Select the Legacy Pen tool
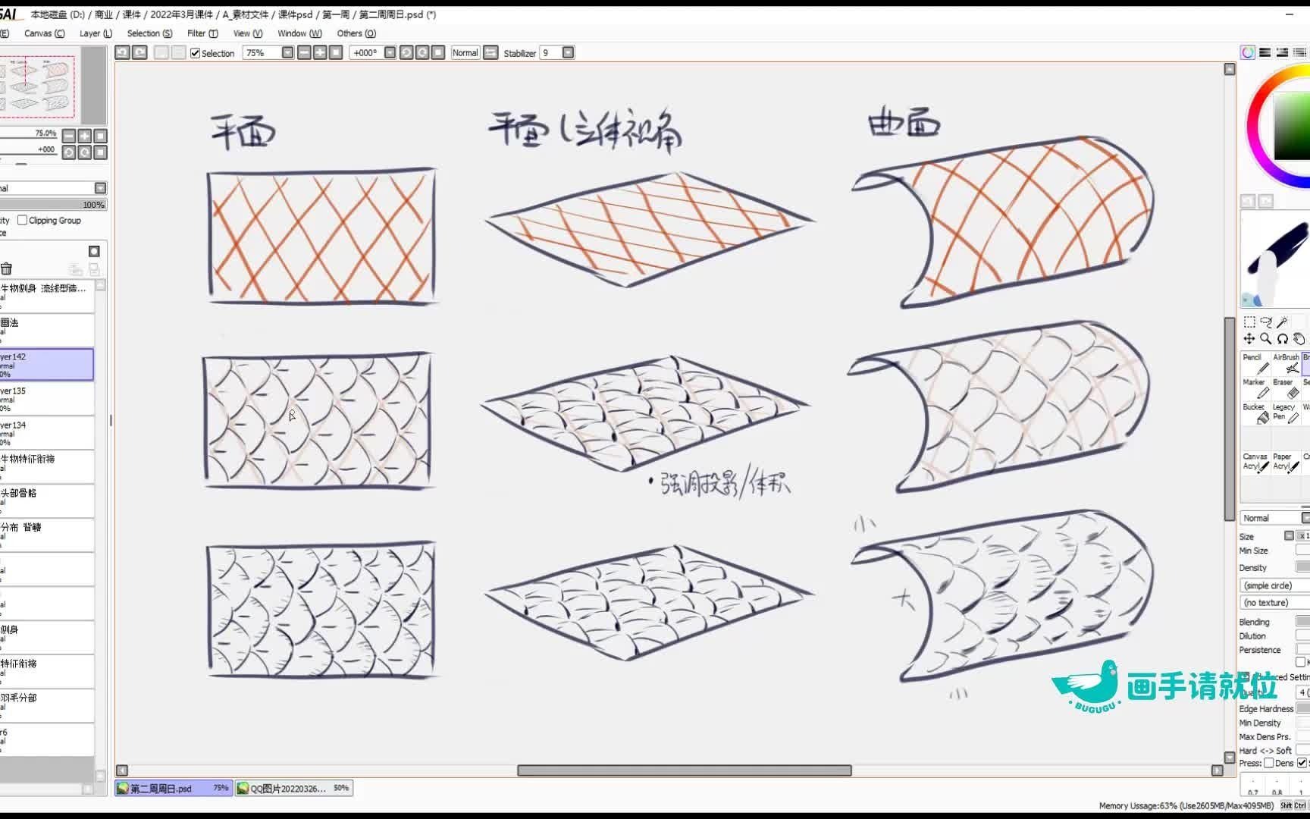Screen dimensions: 1310x819 coord(1286,414)
